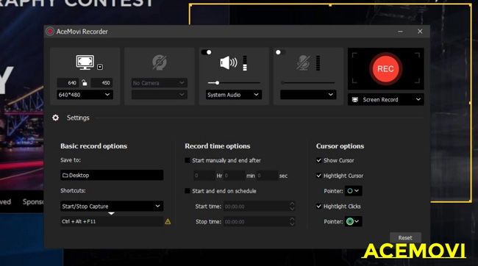Close the AceMovi Recorder window
The image size is (478, 266).
[x=420, y=32]
